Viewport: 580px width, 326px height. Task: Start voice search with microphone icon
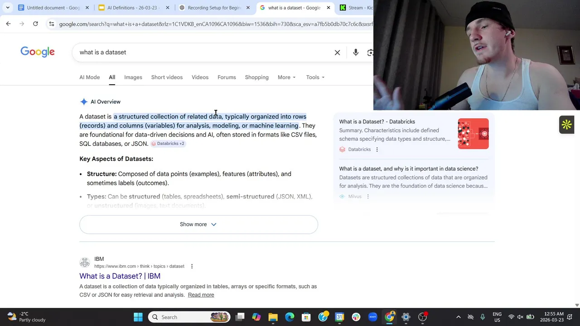coord(356,53)
